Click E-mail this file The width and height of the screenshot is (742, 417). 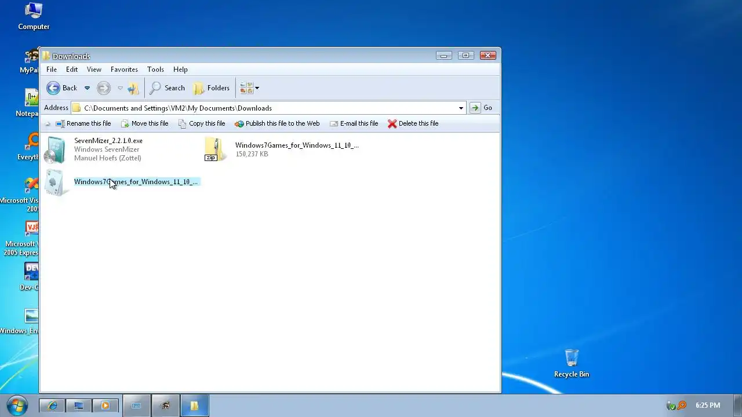[x=354, y=123]
